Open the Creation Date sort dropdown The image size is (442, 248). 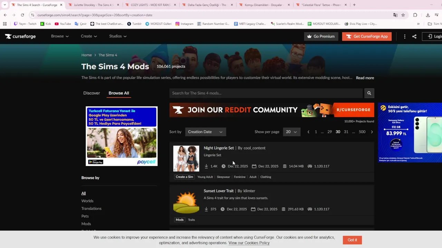[205, 132]
